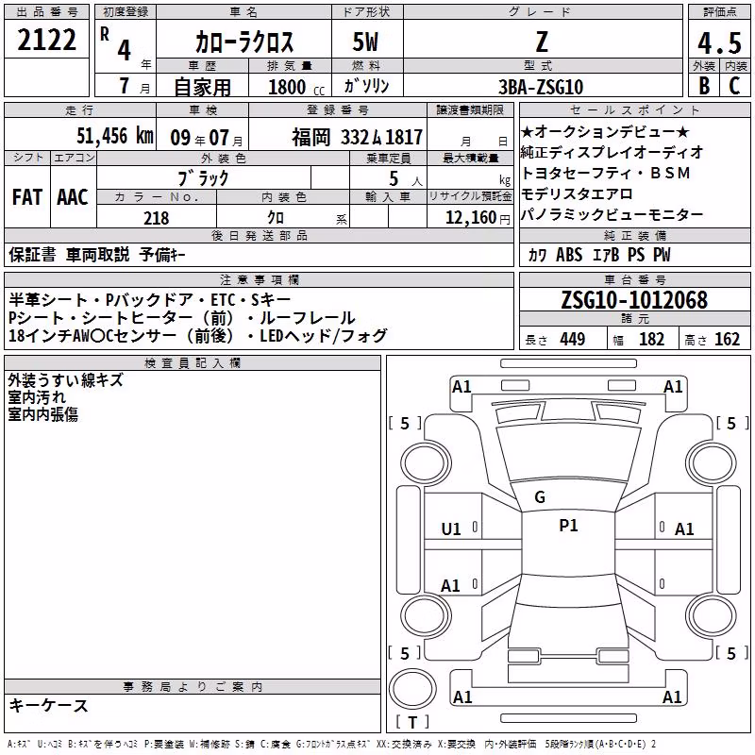Select the car name カローラクロス
Image resolution: width=755 pixels, height=755 pixels.
(x=244, y=42)
